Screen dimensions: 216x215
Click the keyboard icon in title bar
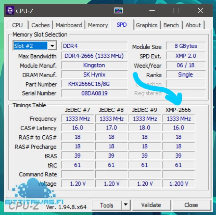click(x=119, y=10)
